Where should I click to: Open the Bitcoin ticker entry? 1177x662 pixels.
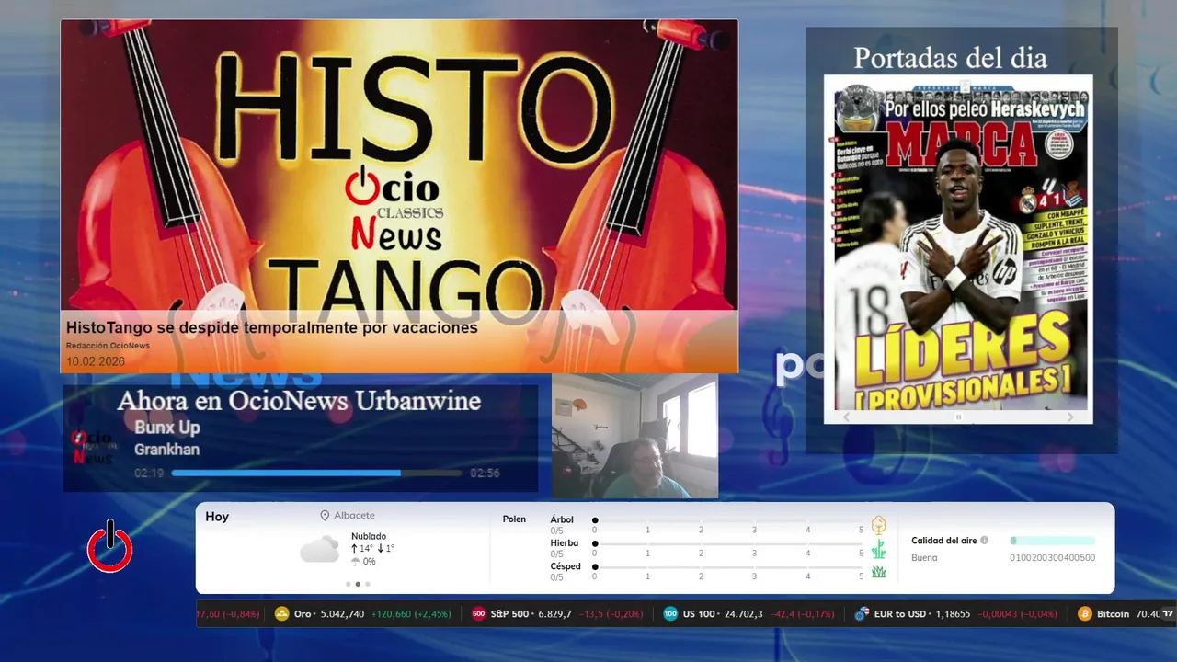(x=1119, y=613)
